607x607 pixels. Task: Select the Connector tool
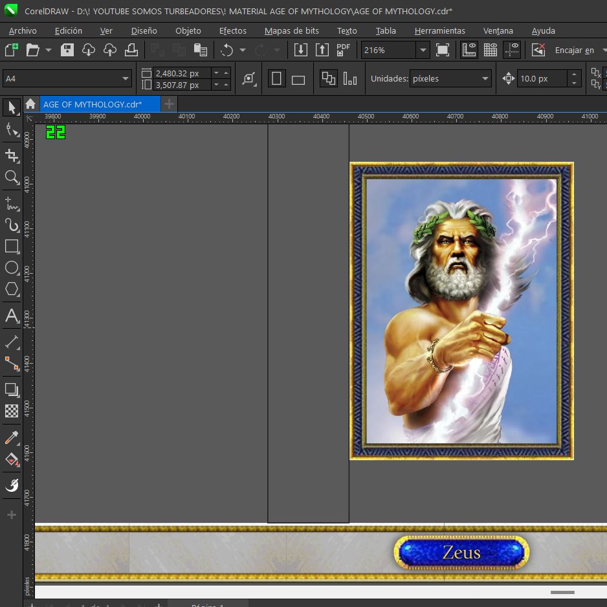pyautogui.click(x=12, y=364)
